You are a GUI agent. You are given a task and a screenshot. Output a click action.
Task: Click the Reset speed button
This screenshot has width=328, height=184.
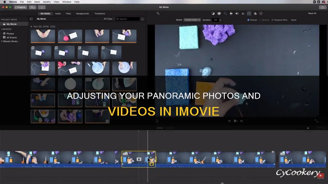click(294, 20)
